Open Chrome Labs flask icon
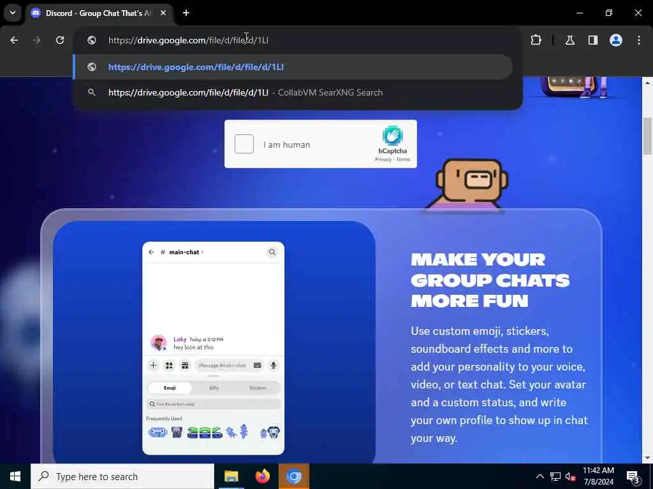Viewport: 653px width, 489px height. (x=570, y=40)
